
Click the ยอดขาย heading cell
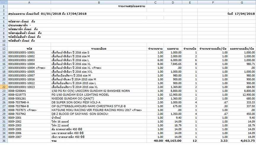click(173, 49)
